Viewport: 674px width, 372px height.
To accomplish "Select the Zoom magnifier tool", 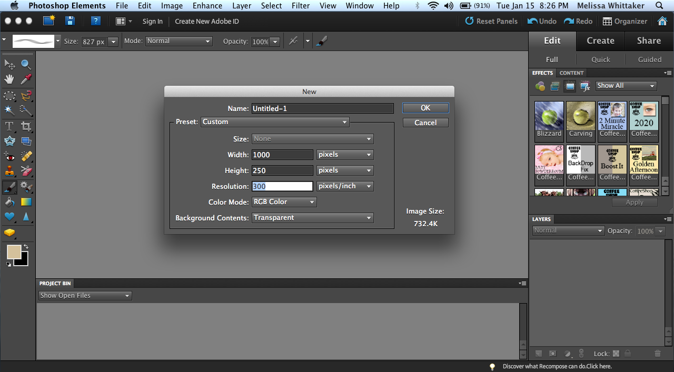I will point(26,65).
